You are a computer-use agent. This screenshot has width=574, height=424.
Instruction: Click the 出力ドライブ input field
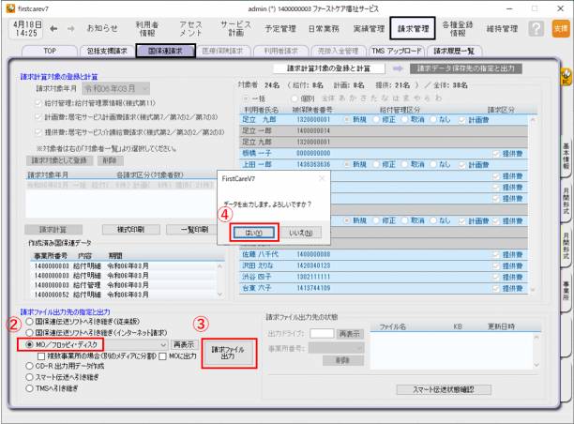tap(322, 333)
